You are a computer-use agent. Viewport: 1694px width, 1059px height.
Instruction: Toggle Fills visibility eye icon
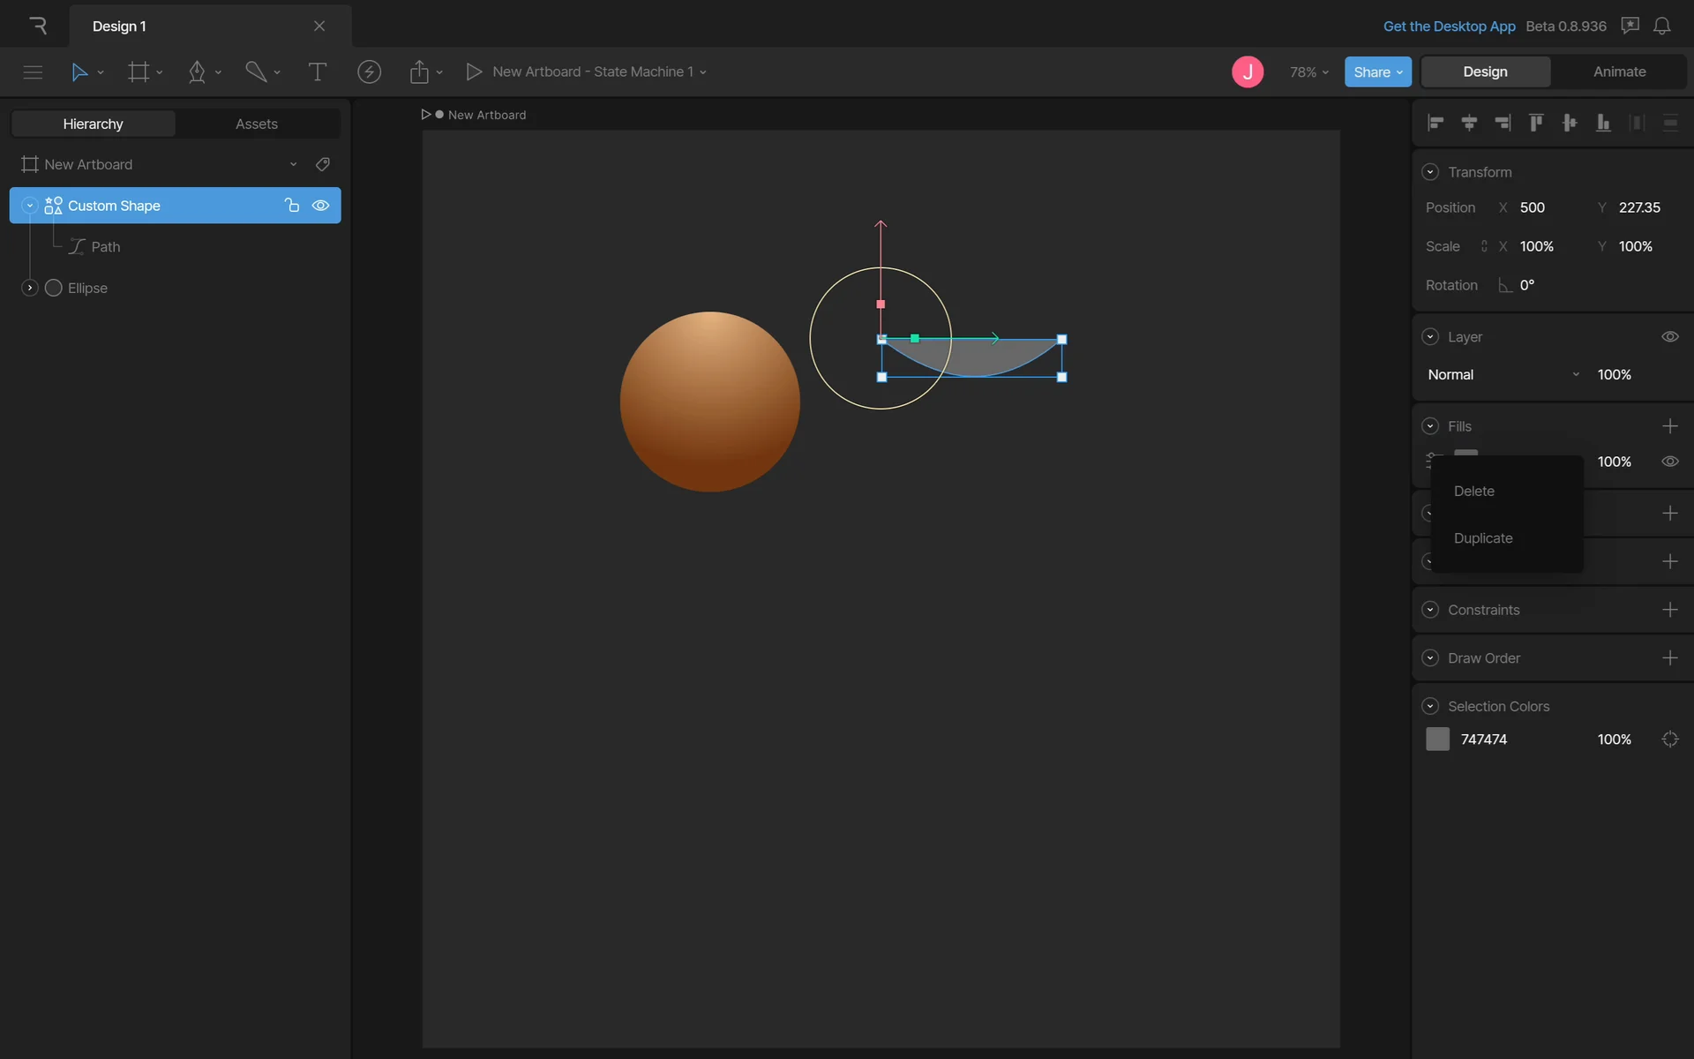1669,462
